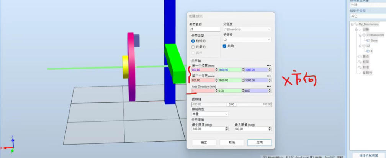Select the 接点 joint node icon

click(x=360, y=56)
